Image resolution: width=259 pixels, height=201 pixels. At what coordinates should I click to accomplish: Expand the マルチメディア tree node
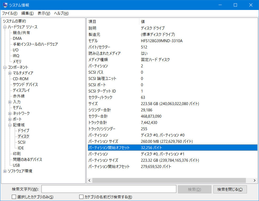coord(10,73)
